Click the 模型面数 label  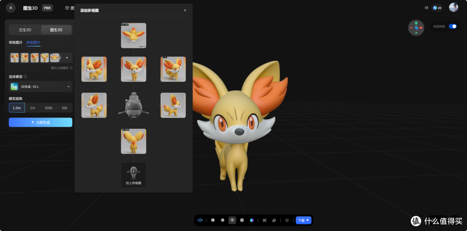(16, 98)
